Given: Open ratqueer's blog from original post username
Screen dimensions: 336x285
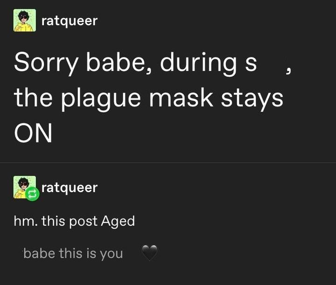Looking at the screenshot, I should 70,21.
